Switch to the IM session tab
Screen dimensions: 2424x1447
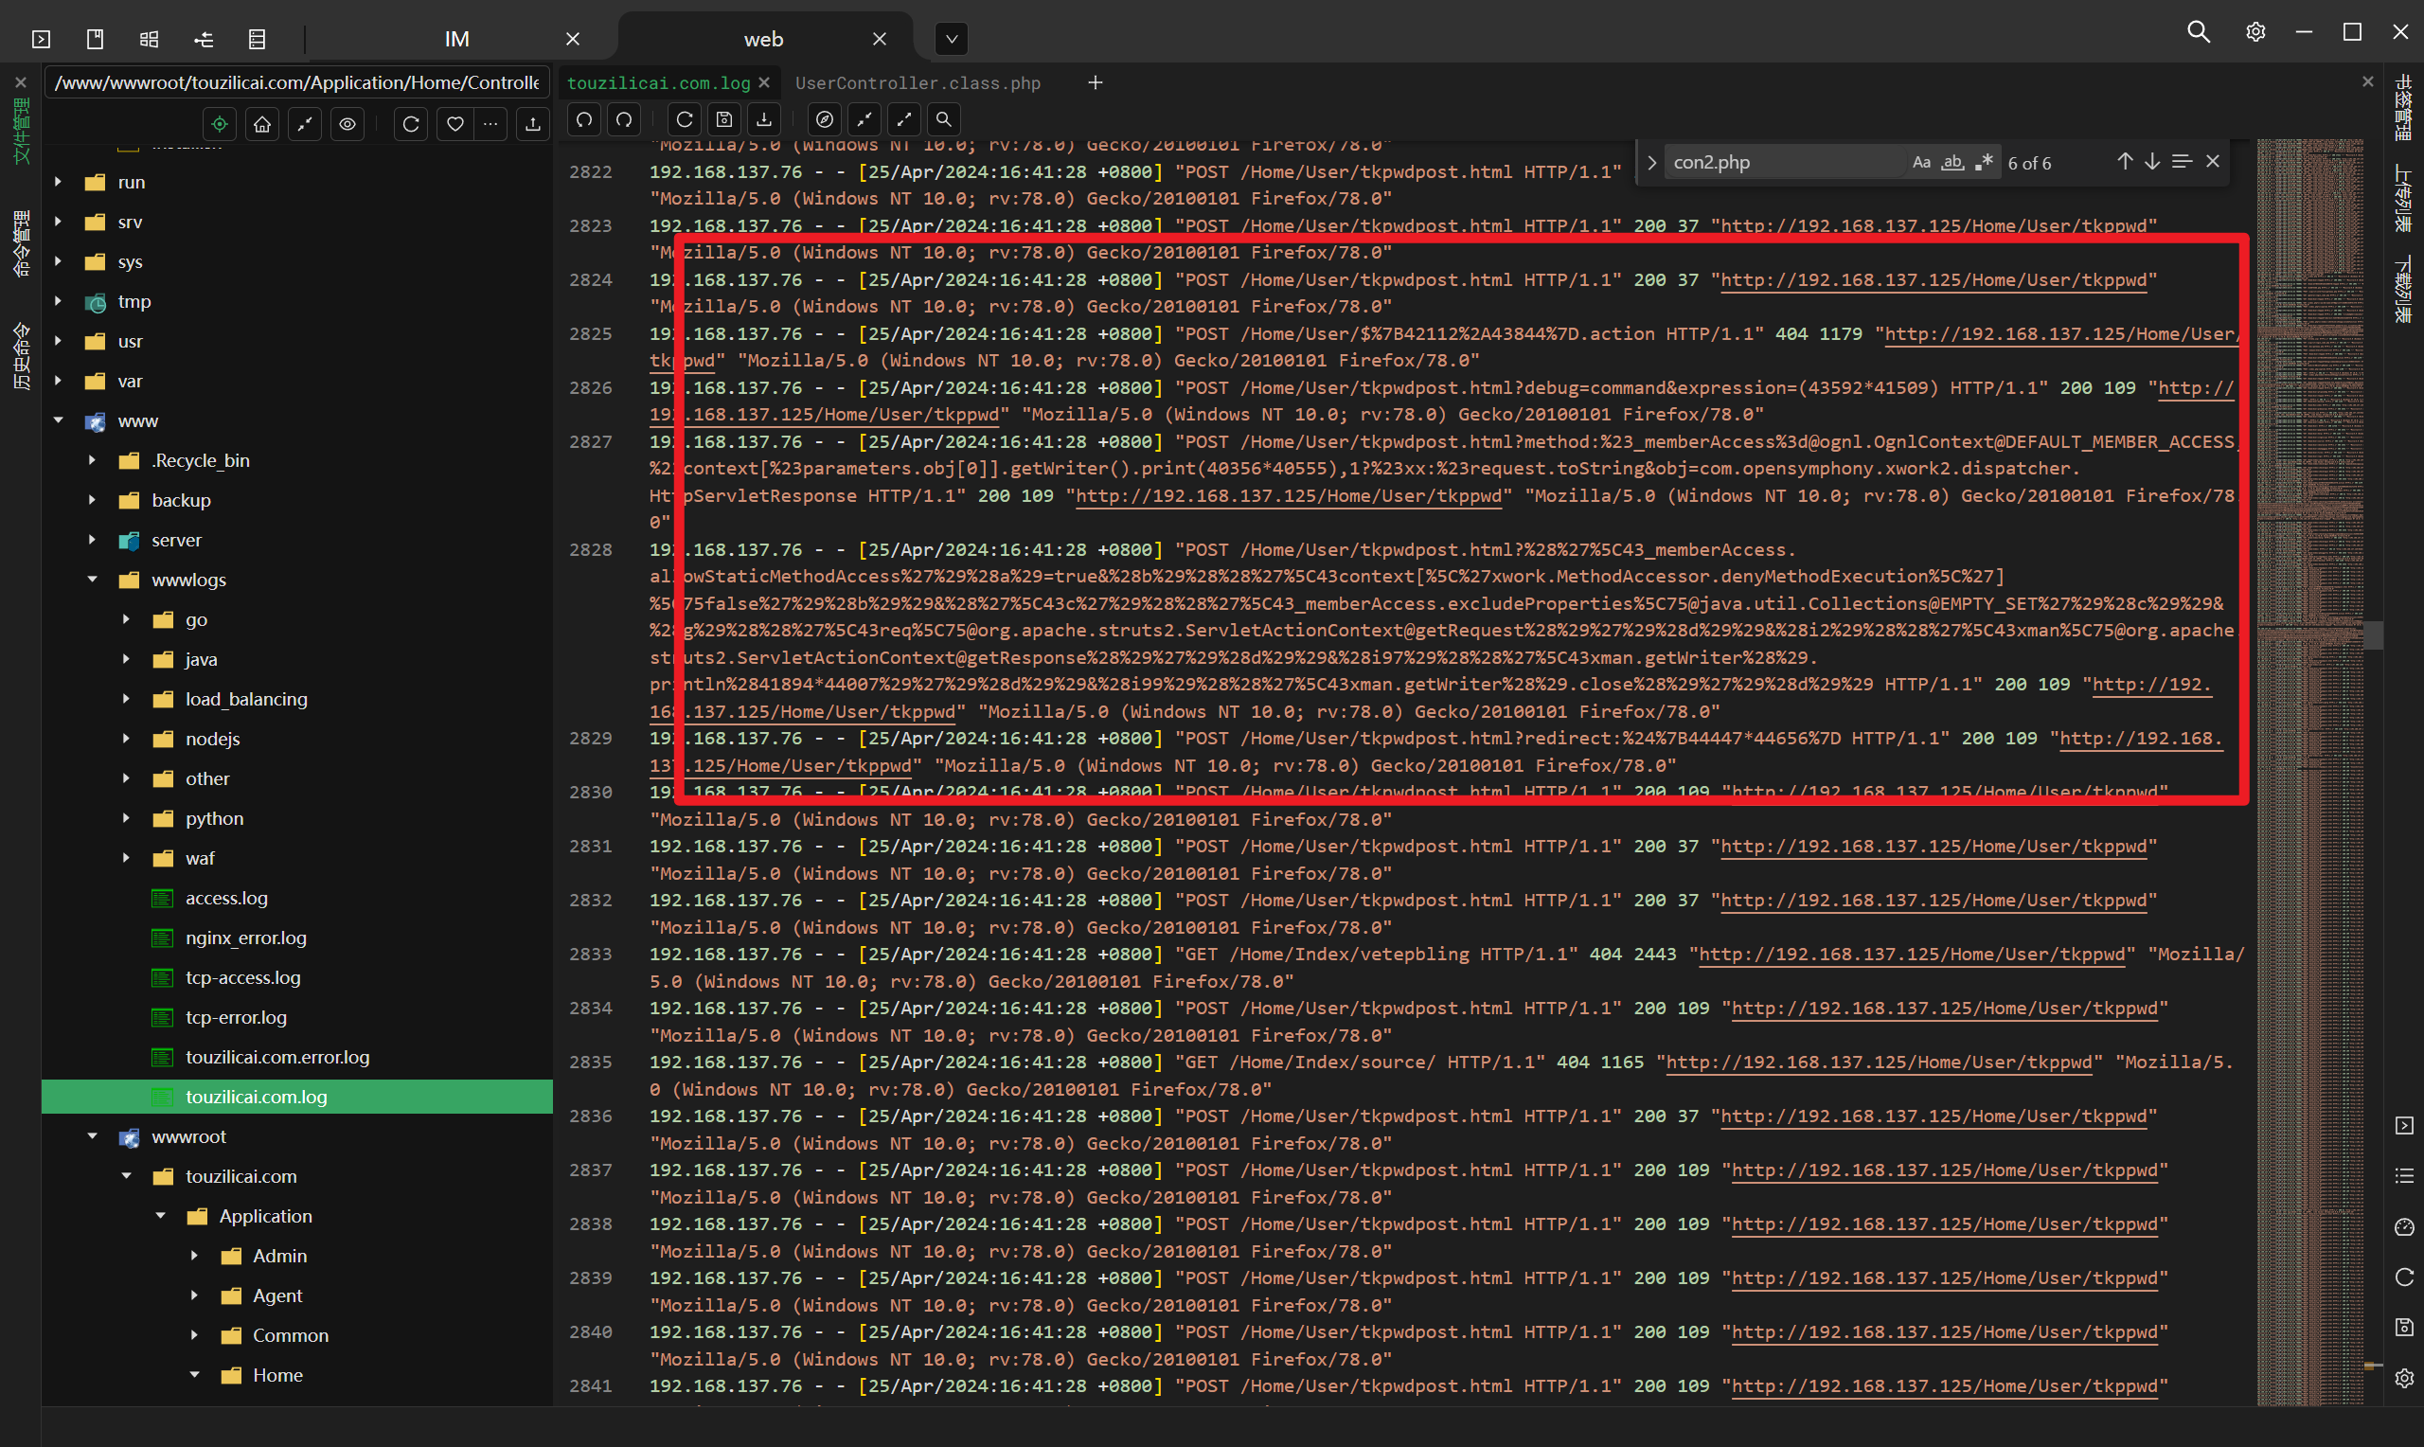tap(456, 39)
